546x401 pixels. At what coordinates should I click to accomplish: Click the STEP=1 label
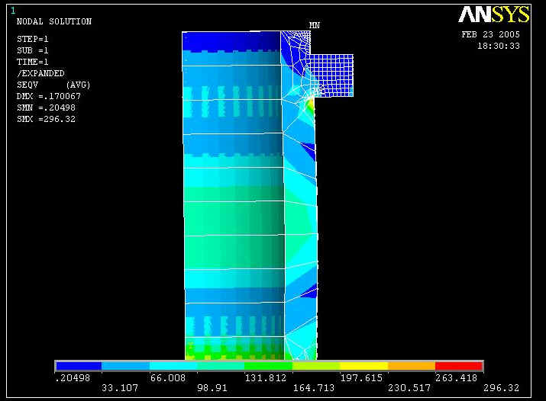coord(32,39)
